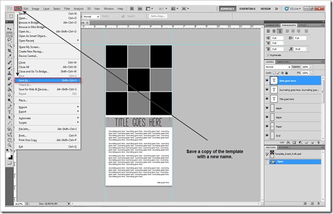Click delete layer trash icon

tap(318, 143)
